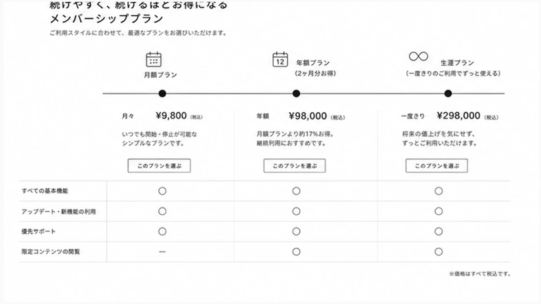Click the annual plan calendar icon showing 12
This screenshot has height=304, width=541.
click(x=280, y=60)
